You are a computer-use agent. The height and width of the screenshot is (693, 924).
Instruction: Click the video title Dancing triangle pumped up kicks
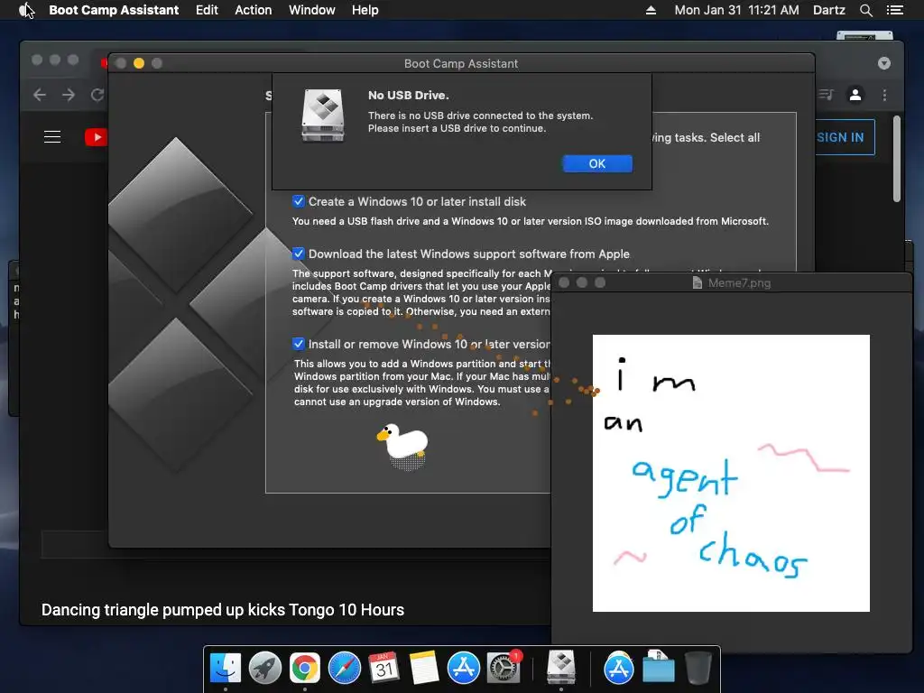pyautogui.click(x=223, y=609)
